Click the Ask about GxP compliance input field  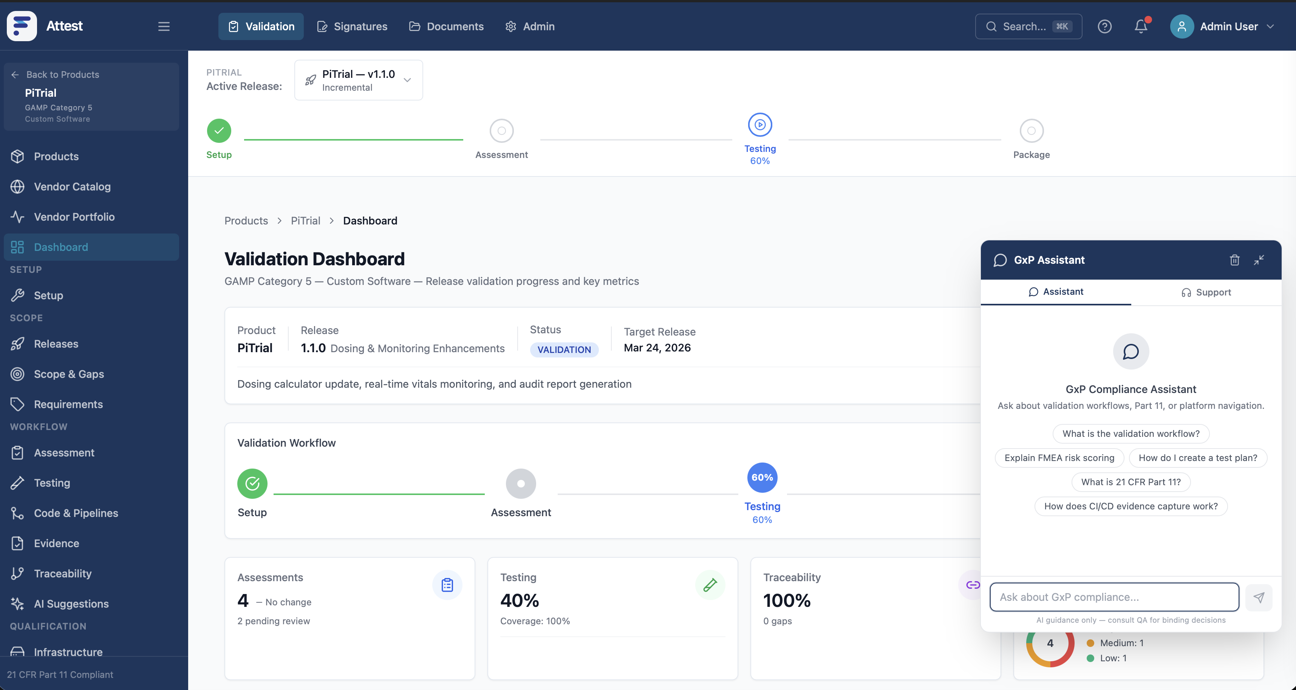1114,597
